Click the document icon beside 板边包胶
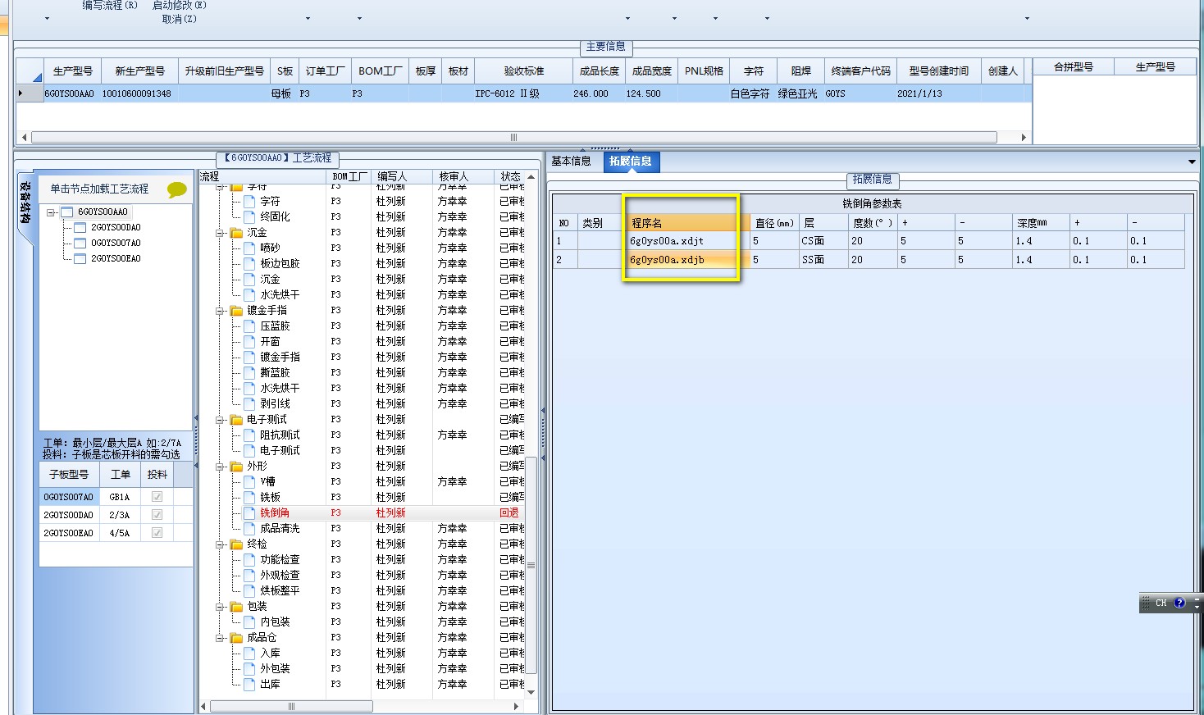 (249, 264)
